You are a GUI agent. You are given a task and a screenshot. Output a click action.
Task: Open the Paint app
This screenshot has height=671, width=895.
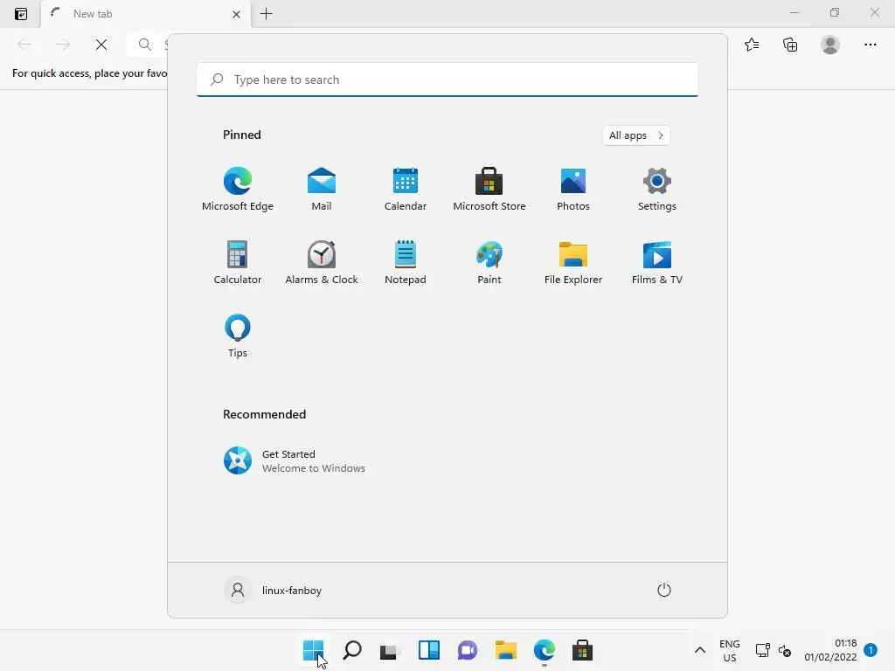pos(489,262)
